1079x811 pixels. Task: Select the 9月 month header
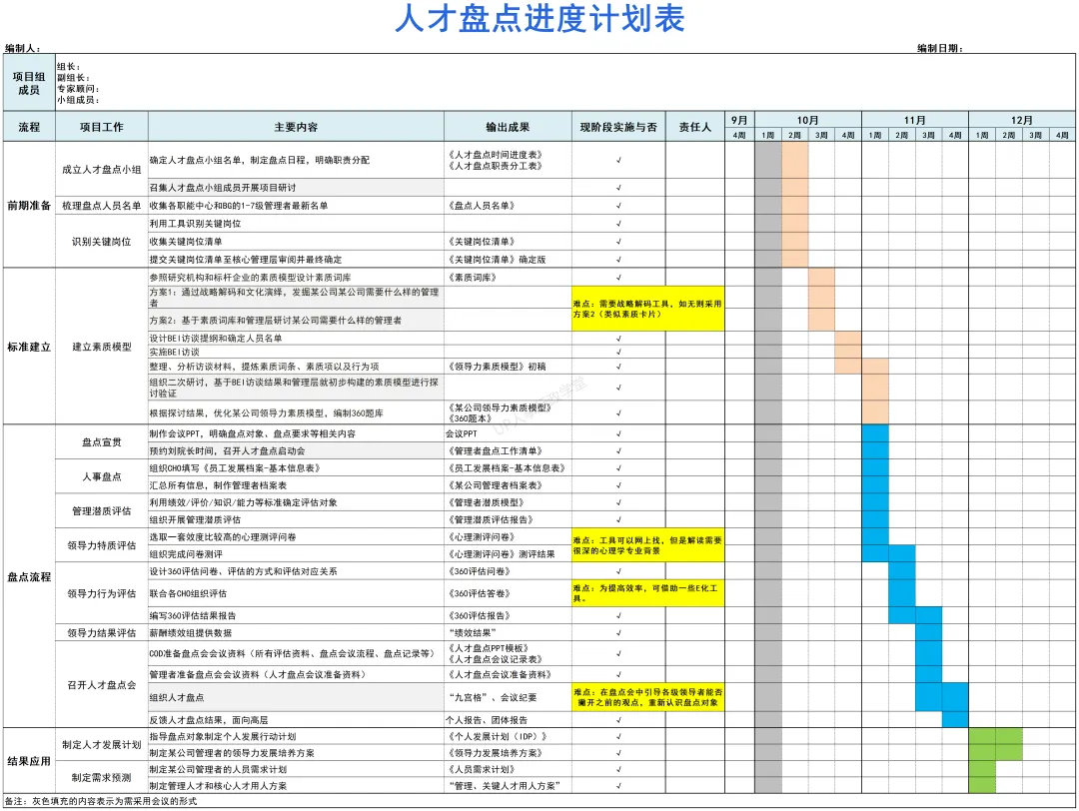pyautogui.click(x=739, y=121)
